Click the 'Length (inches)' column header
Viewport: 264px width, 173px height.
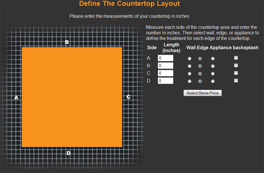(172, 48)
